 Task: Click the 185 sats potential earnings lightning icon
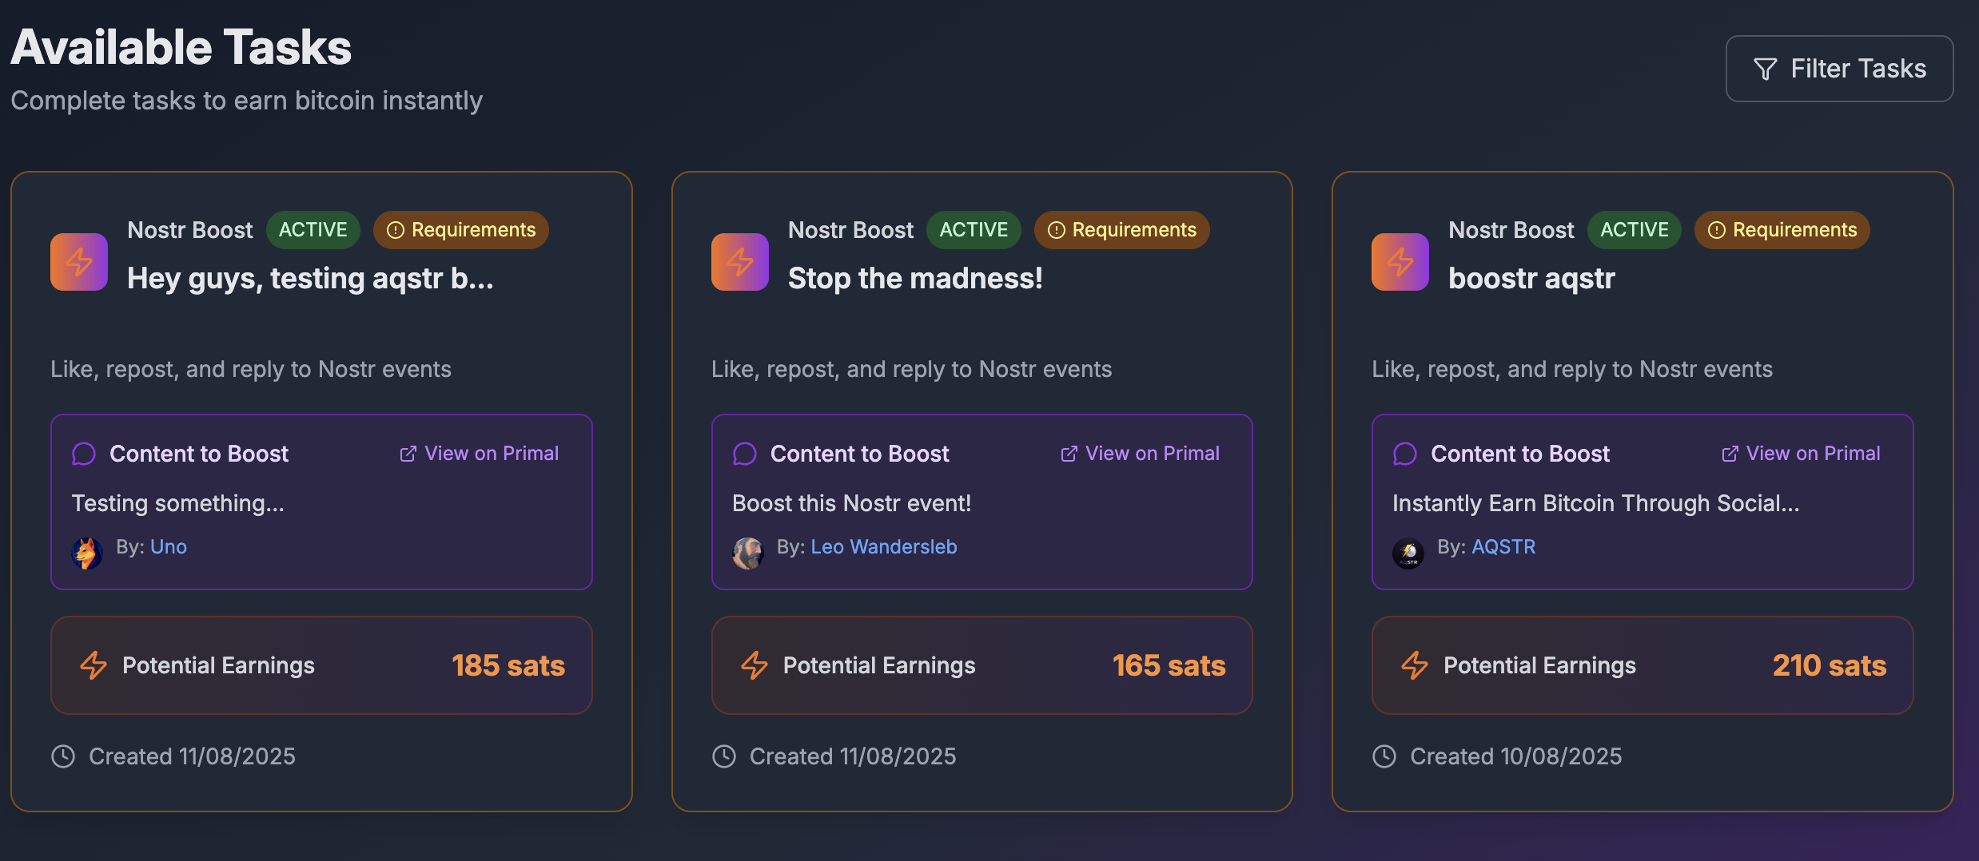(x=94, y=665)
